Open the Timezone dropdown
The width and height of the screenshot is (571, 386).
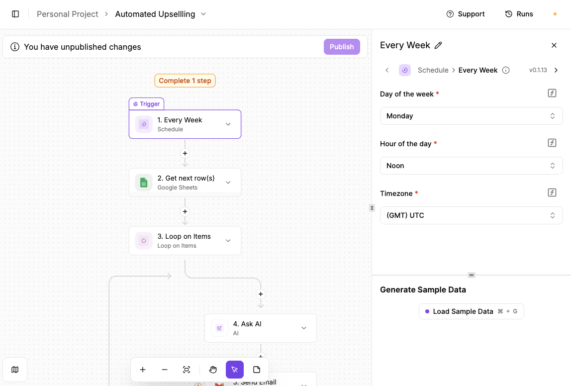[x=471, y=215]
